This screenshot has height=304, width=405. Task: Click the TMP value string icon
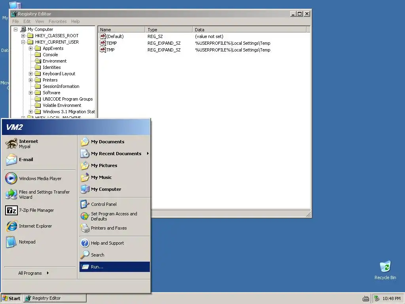103,49
